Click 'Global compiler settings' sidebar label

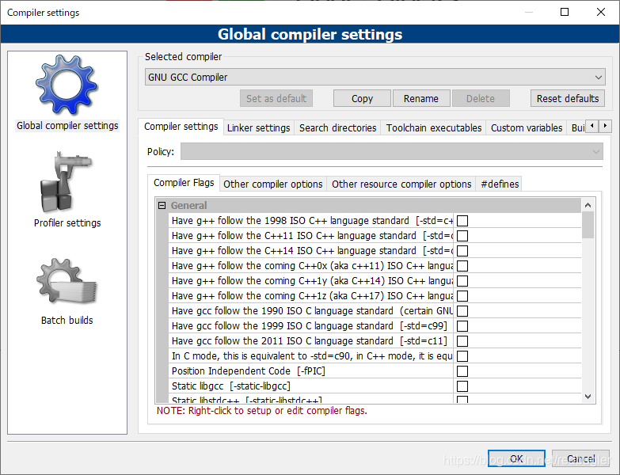(67, 126)
